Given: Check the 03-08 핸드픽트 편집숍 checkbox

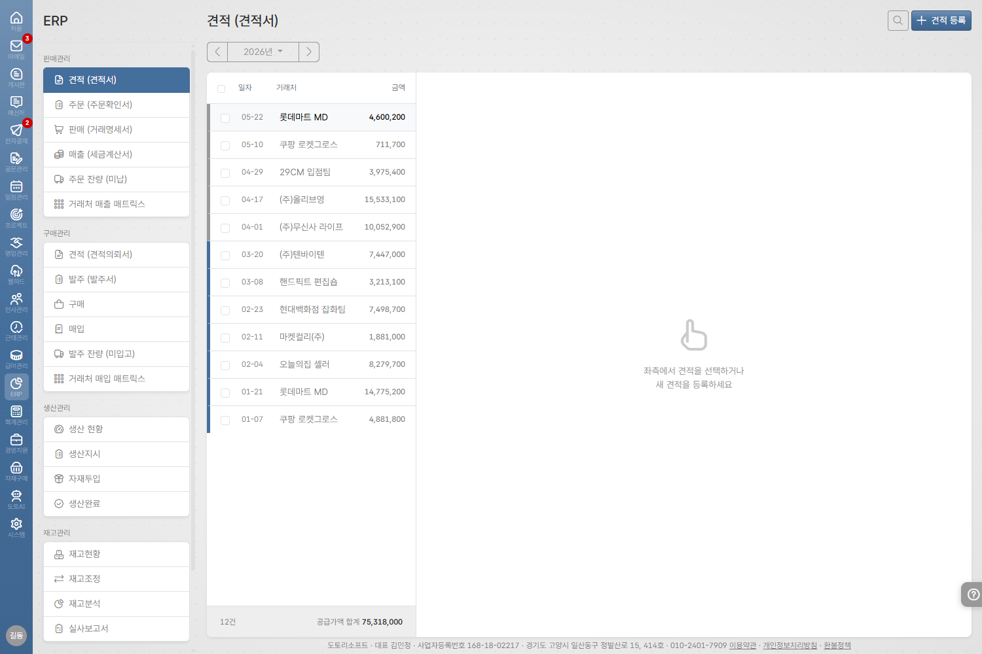Looking at the screenshot, I should click(x=225, y=283).
